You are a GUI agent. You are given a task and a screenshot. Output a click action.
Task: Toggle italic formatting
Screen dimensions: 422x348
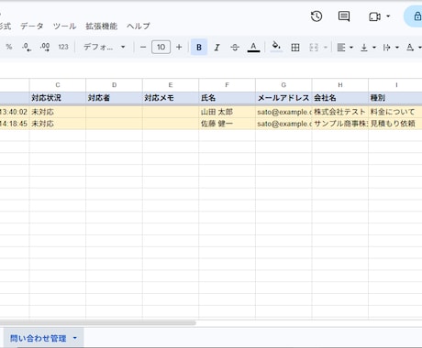click(217, 47)
